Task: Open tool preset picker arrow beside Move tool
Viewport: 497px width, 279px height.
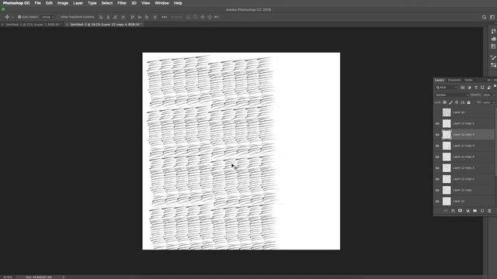Action: point(12,17)
